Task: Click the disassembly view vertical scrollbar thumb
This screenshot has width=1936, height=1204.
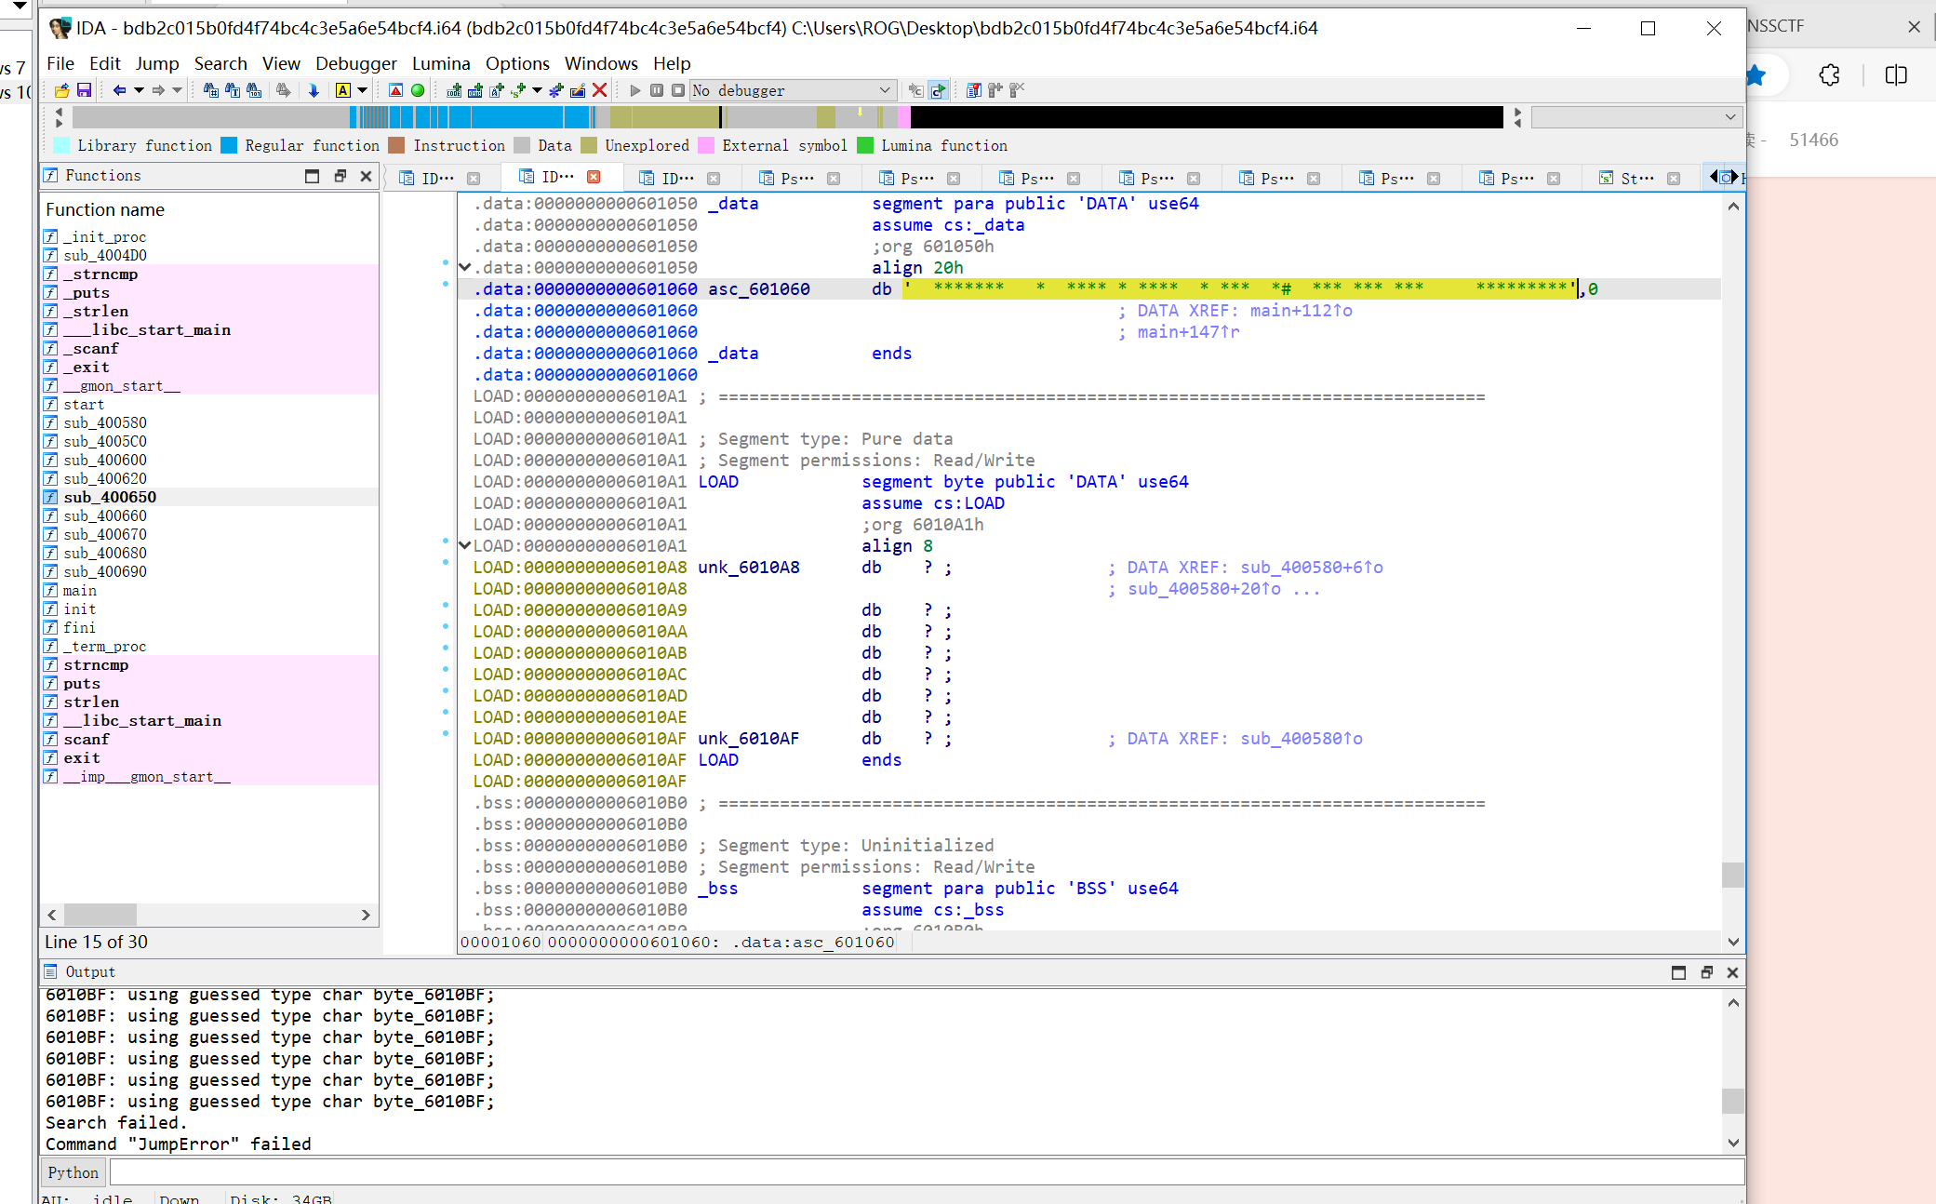Action: coord(1732,876)
